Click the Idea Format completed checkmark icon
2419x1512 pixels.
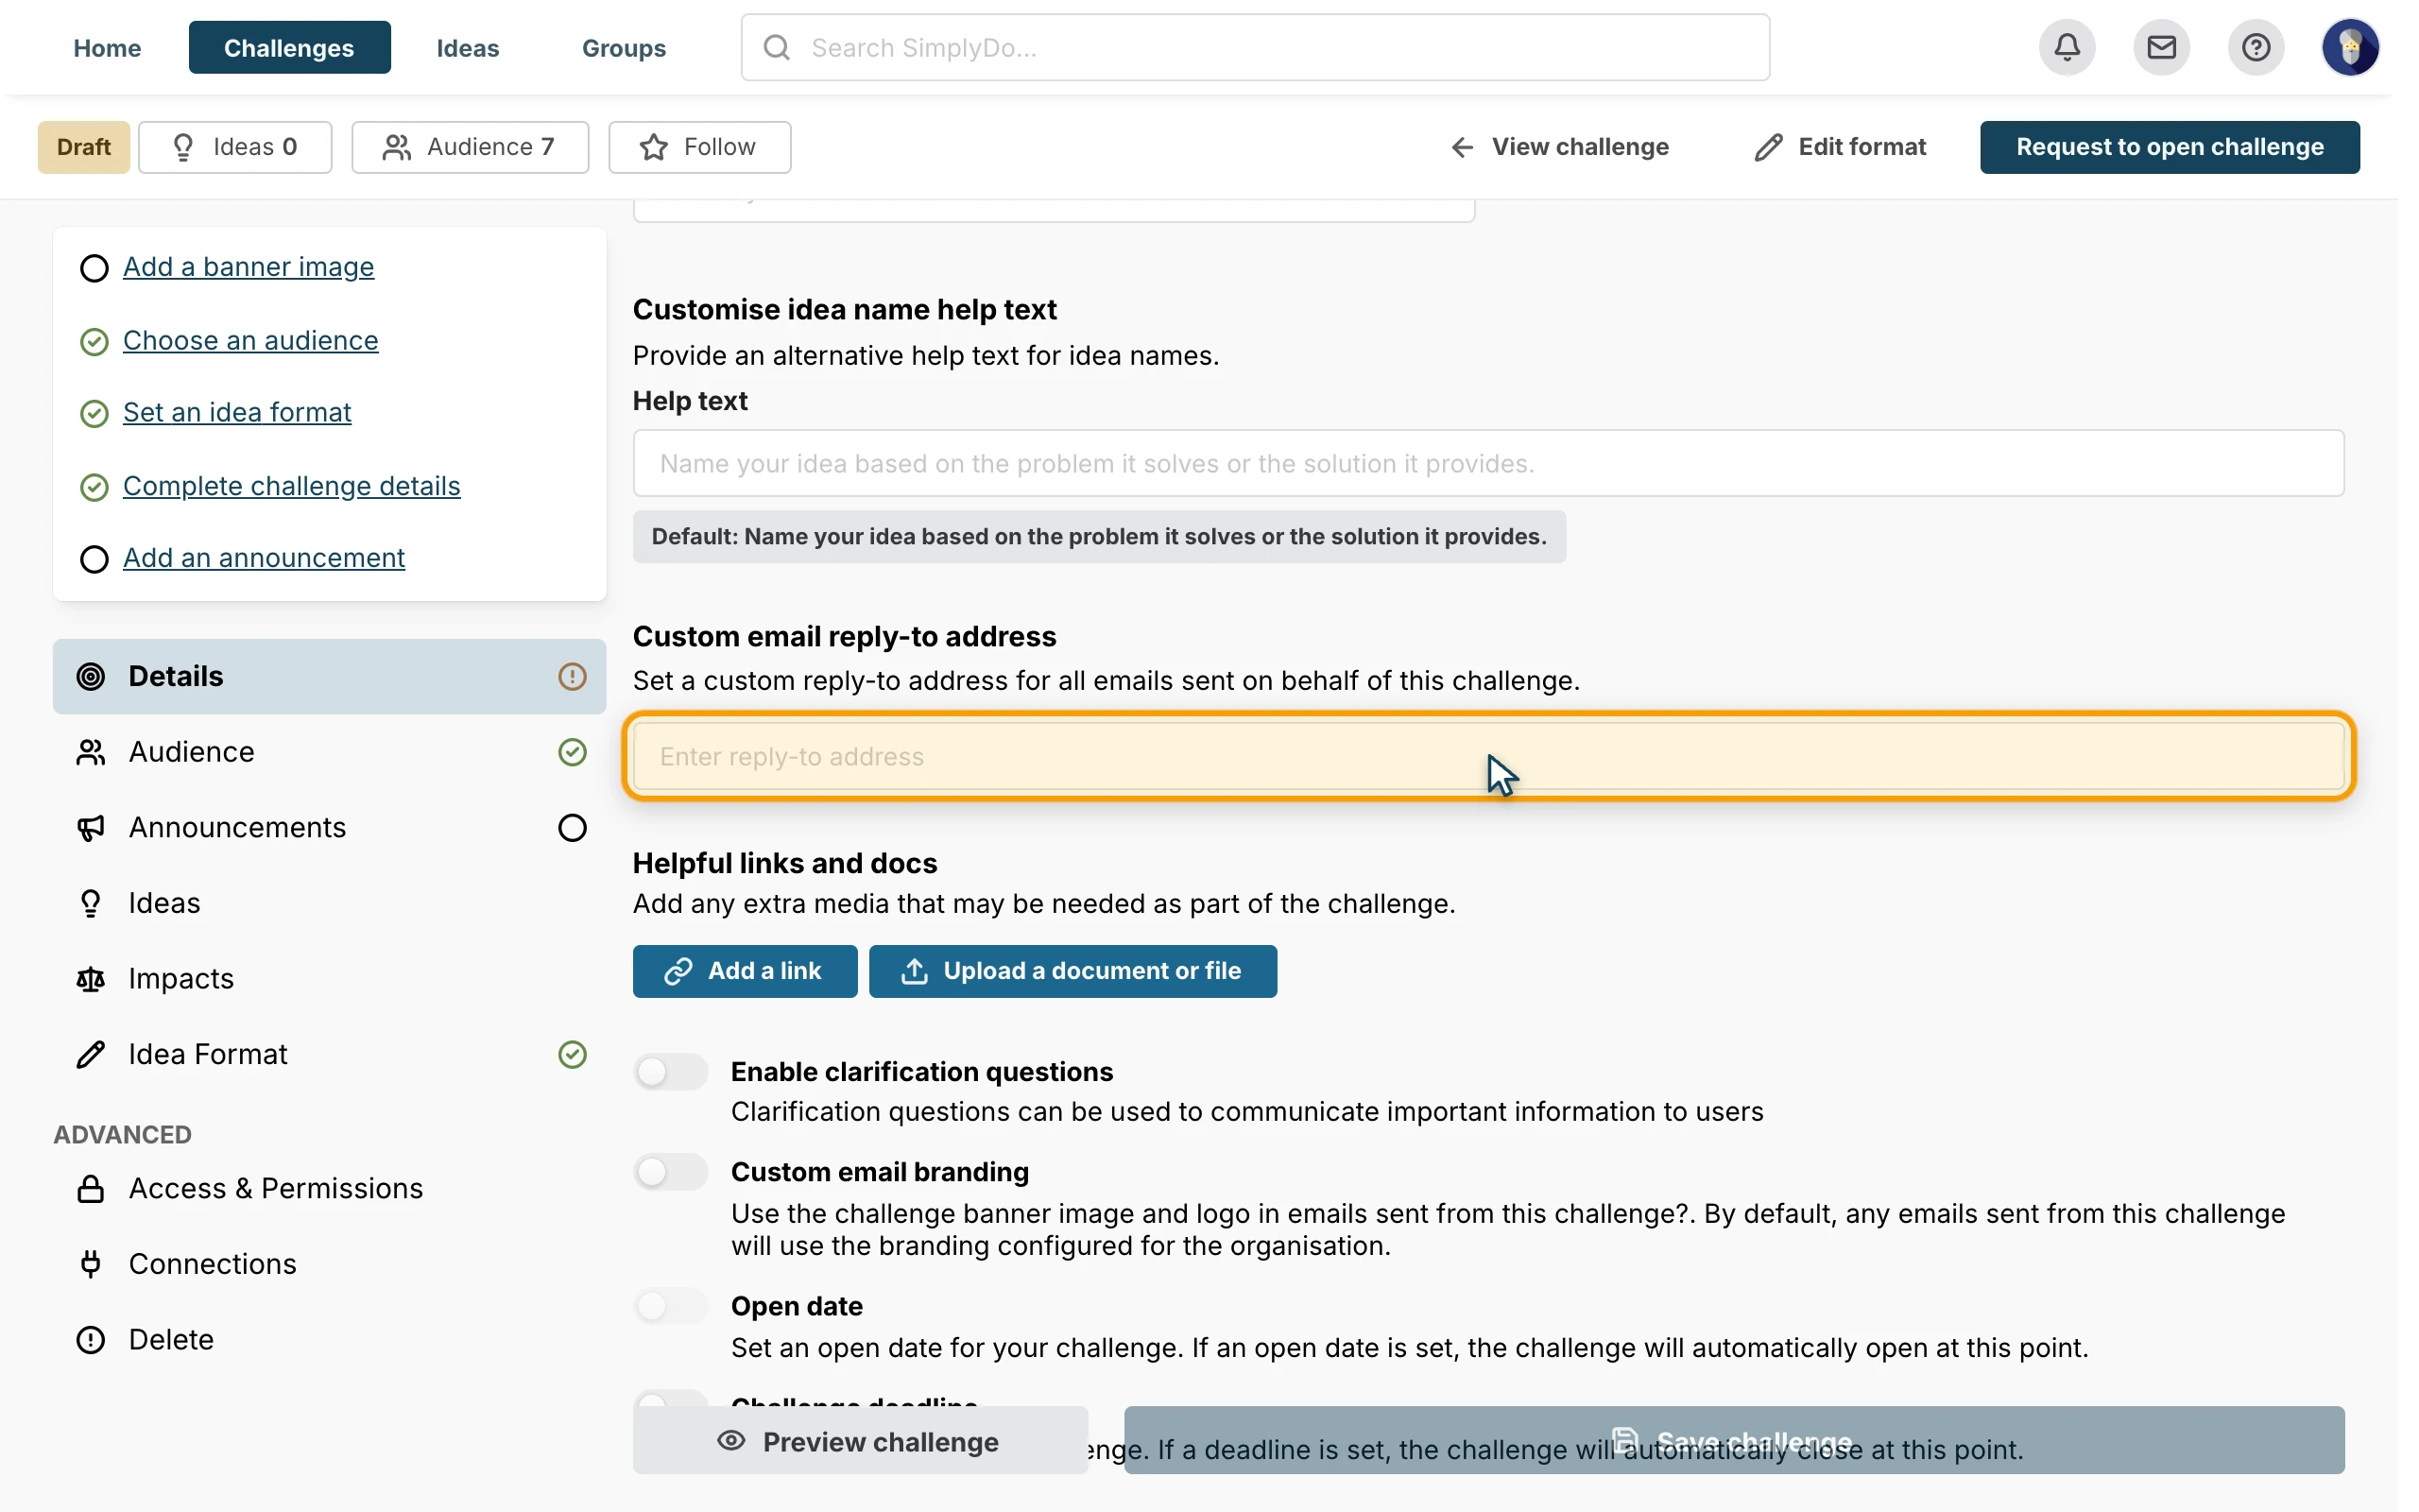pyautogui.click(x=572, y=1054)
